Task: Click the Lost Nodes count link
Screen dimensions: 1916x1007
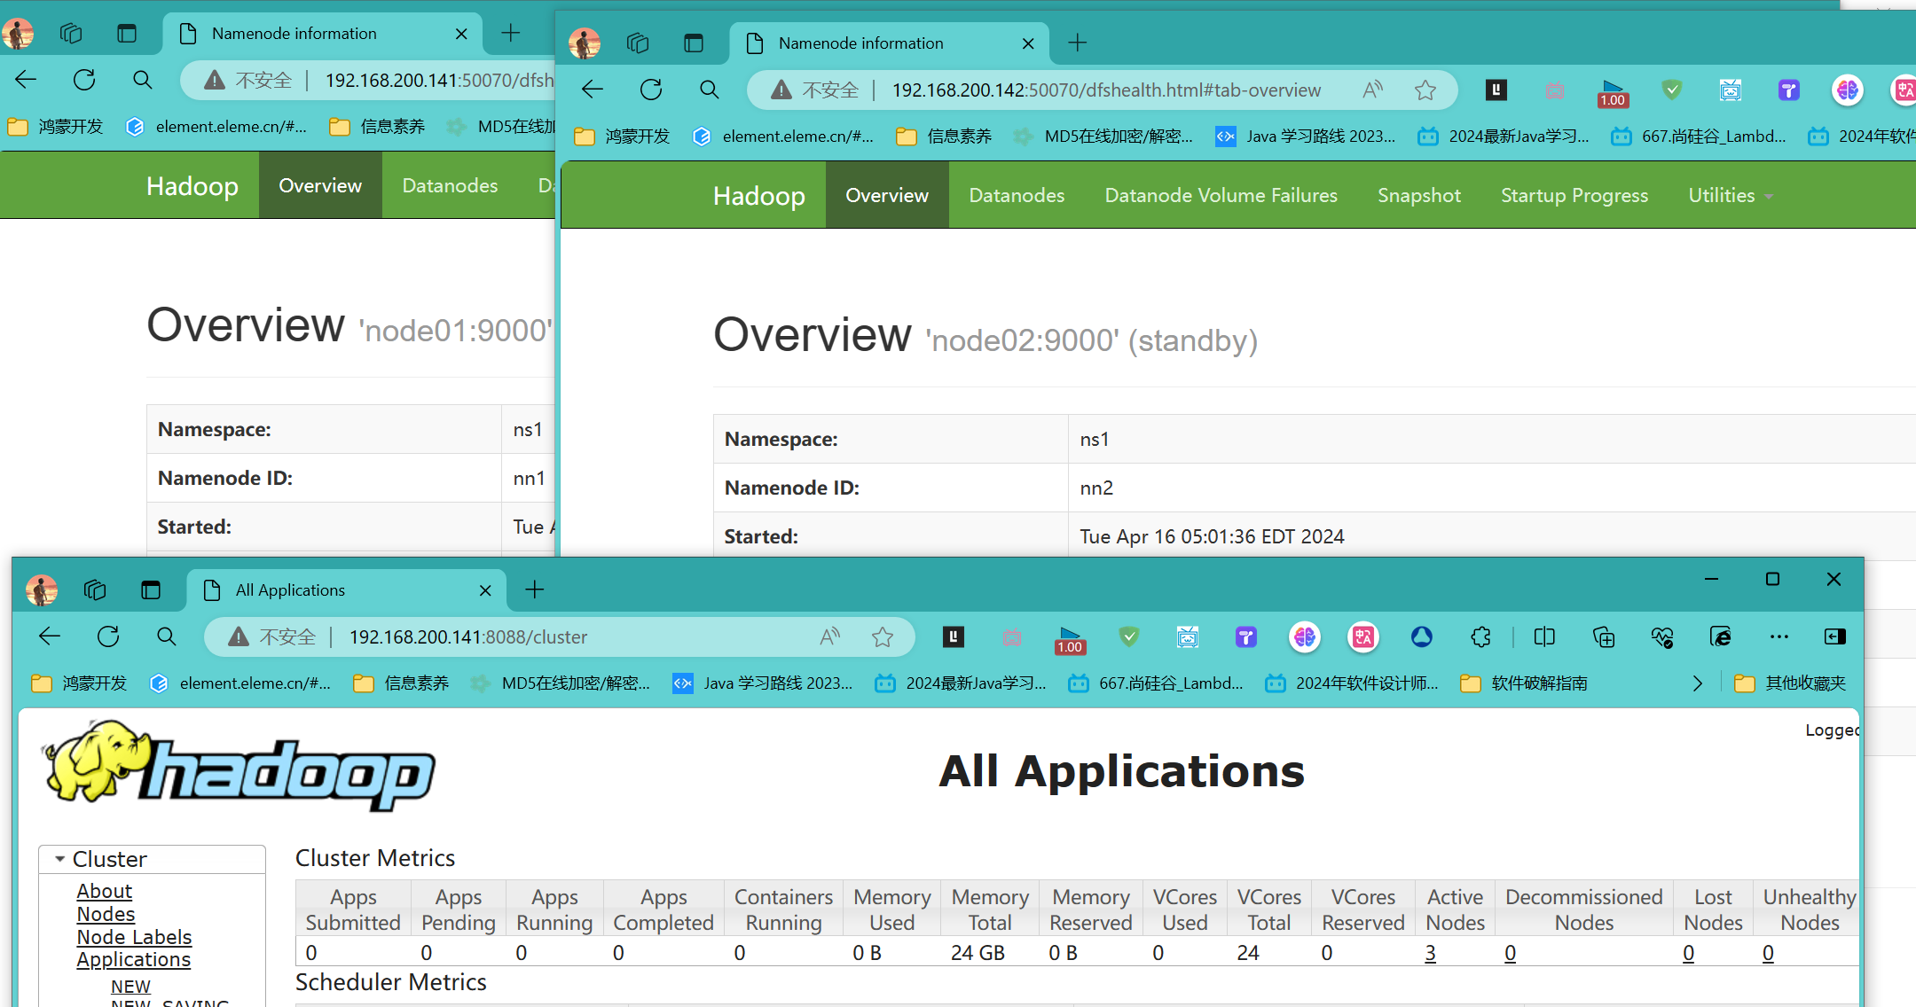Action: coord(1688,953)
